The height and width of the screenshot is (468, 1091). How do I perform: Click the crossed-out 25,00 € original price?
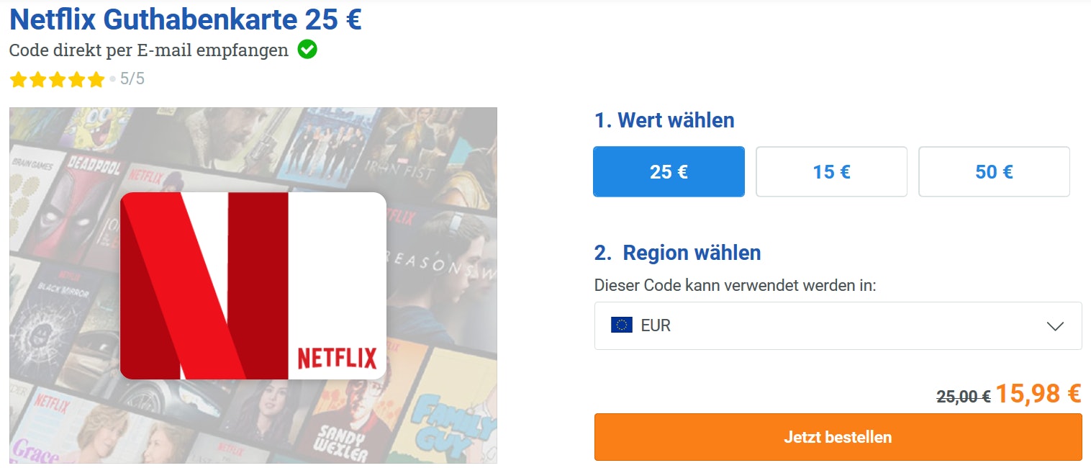964,396
